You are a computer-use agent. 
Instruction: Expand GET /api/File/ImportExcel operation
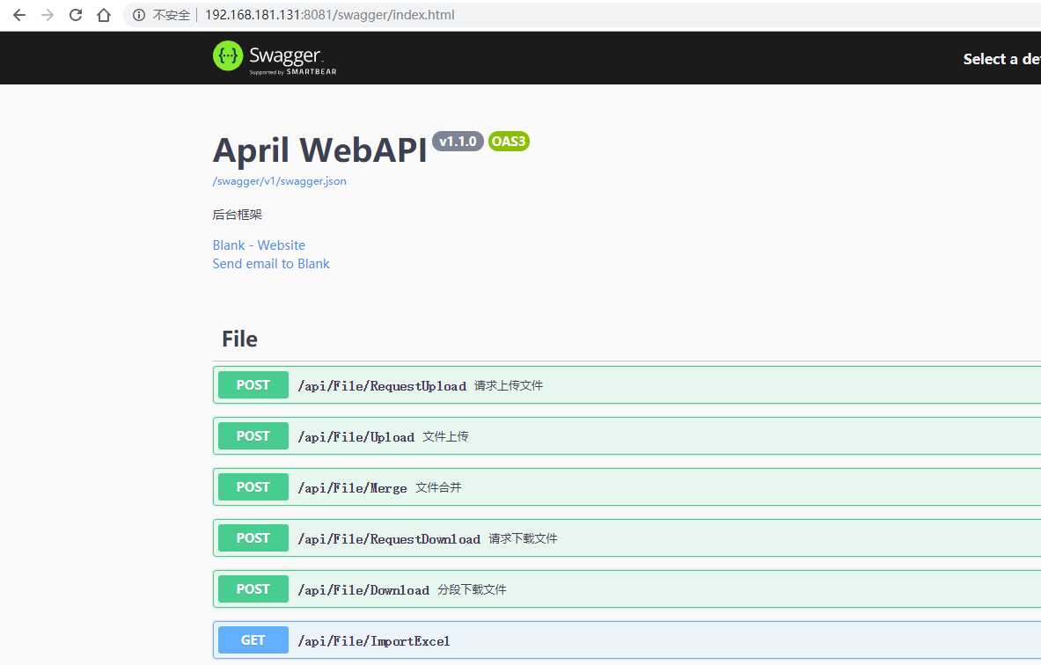pos(627,640)
